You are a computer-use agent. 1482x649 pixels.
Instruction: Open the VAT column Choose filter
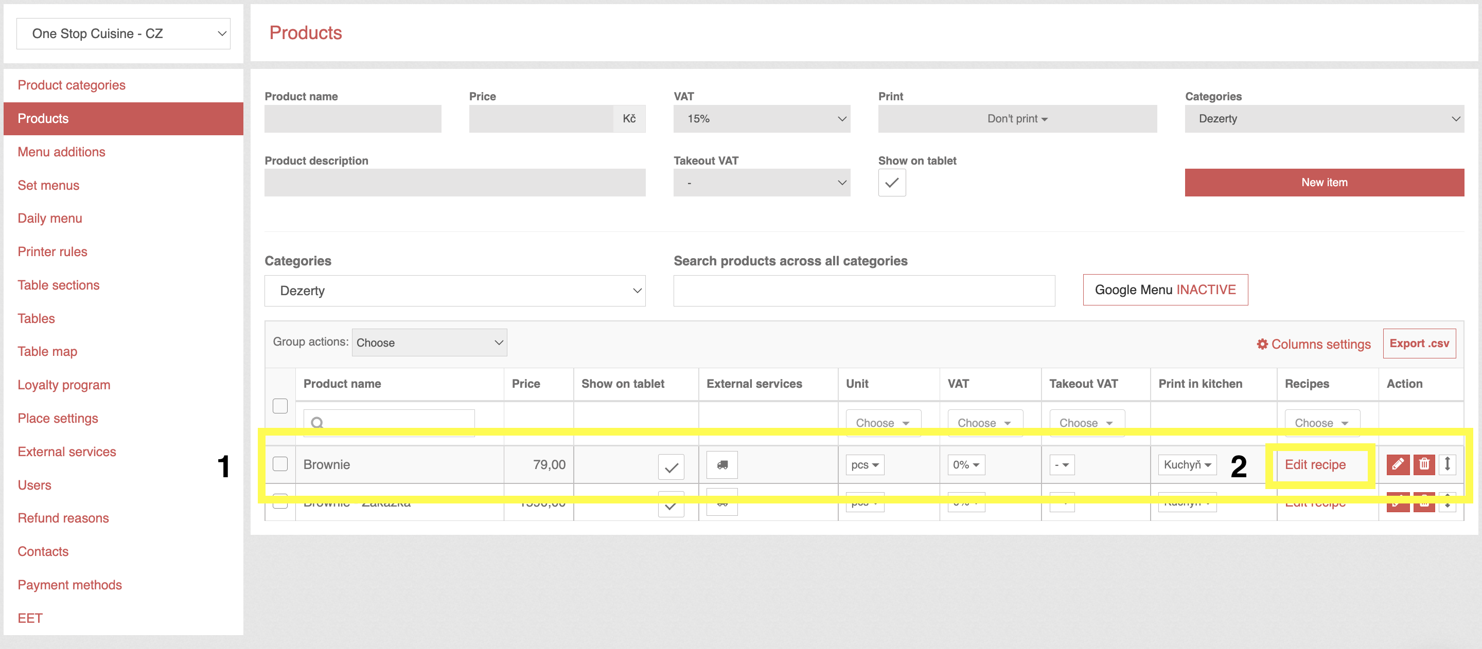point(985,423)
